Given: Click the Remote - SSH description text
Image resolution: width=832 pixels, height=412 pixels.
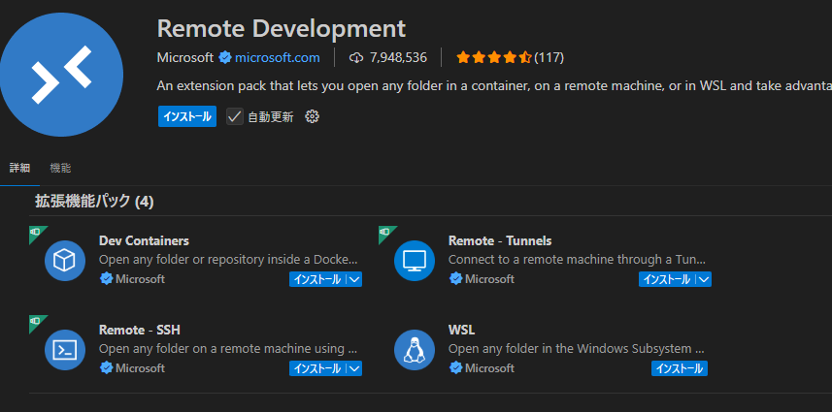Looking at the screenshot, I should click(228, 348).
